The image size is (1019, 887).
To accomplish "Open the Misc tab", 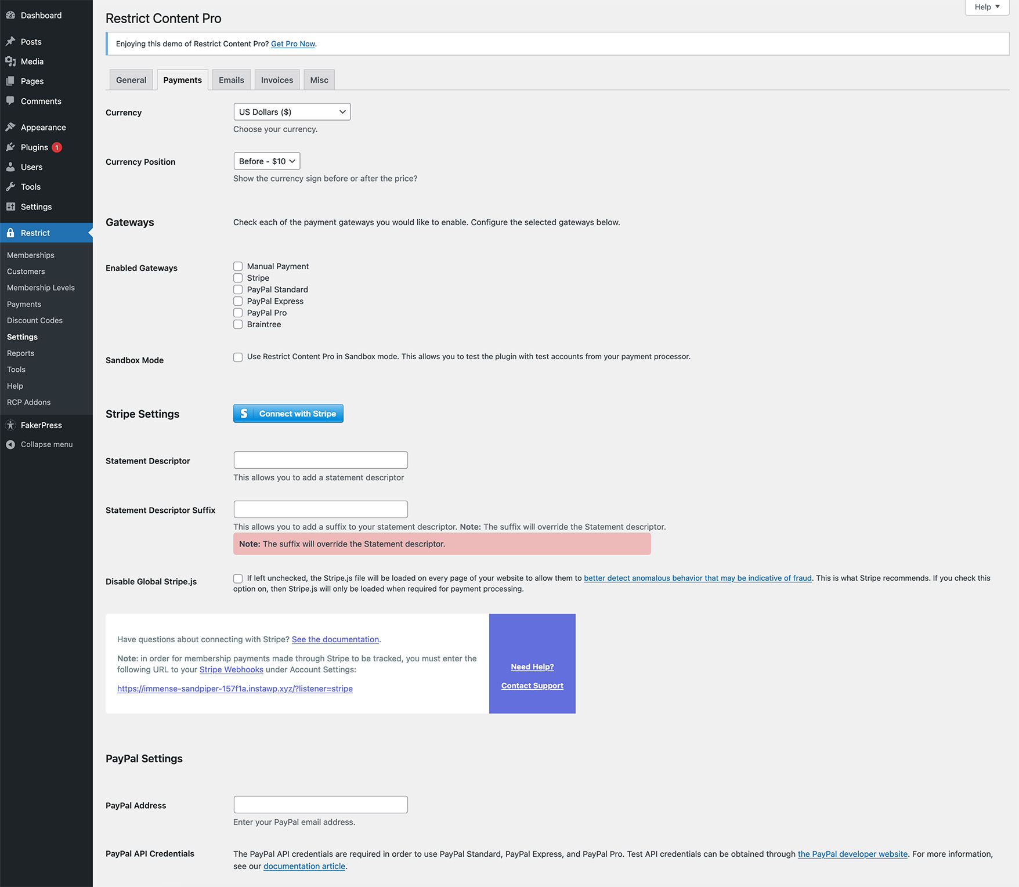I will coord(319,80).
